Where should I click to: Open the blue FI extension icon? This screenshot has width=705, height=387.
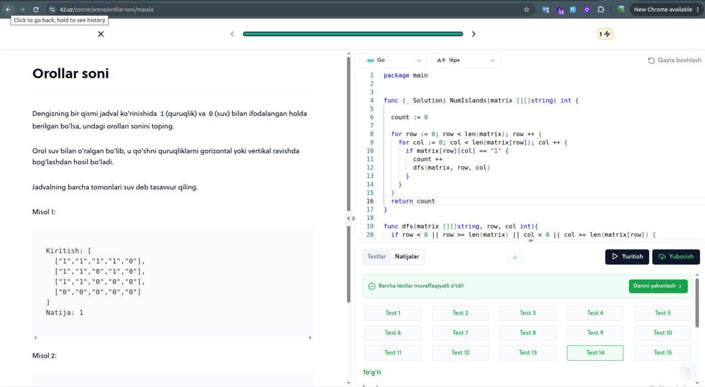[573, 9]
